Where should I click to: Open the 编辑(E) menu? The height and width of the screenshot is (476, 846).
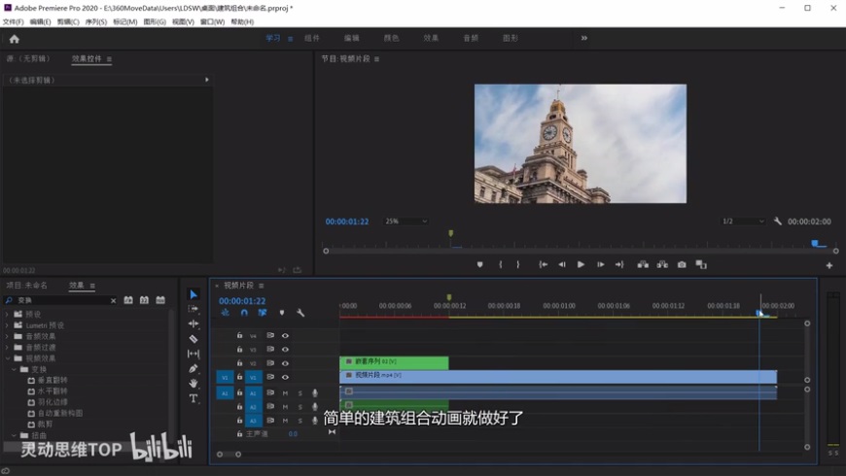[x=41, y=21]
